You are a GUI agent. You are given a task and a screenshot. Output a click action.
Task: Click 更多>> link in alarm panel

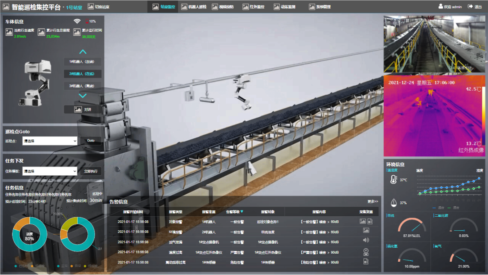click(373, 201)
